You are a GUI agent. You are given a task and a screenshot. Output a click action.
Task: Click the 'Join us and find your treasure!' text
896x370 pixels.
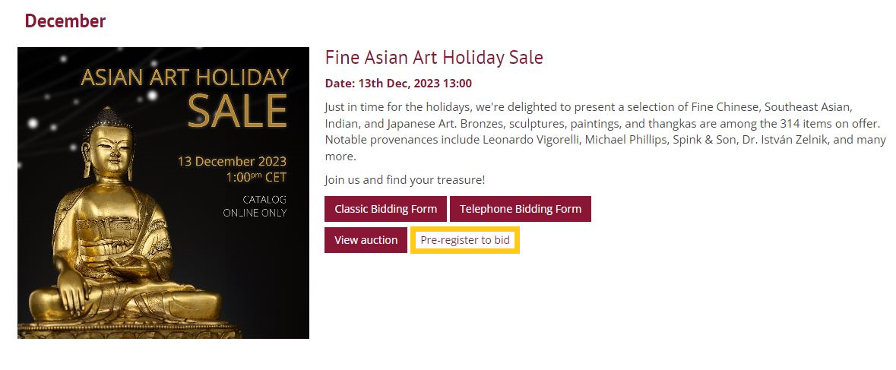tap(404, 180)
